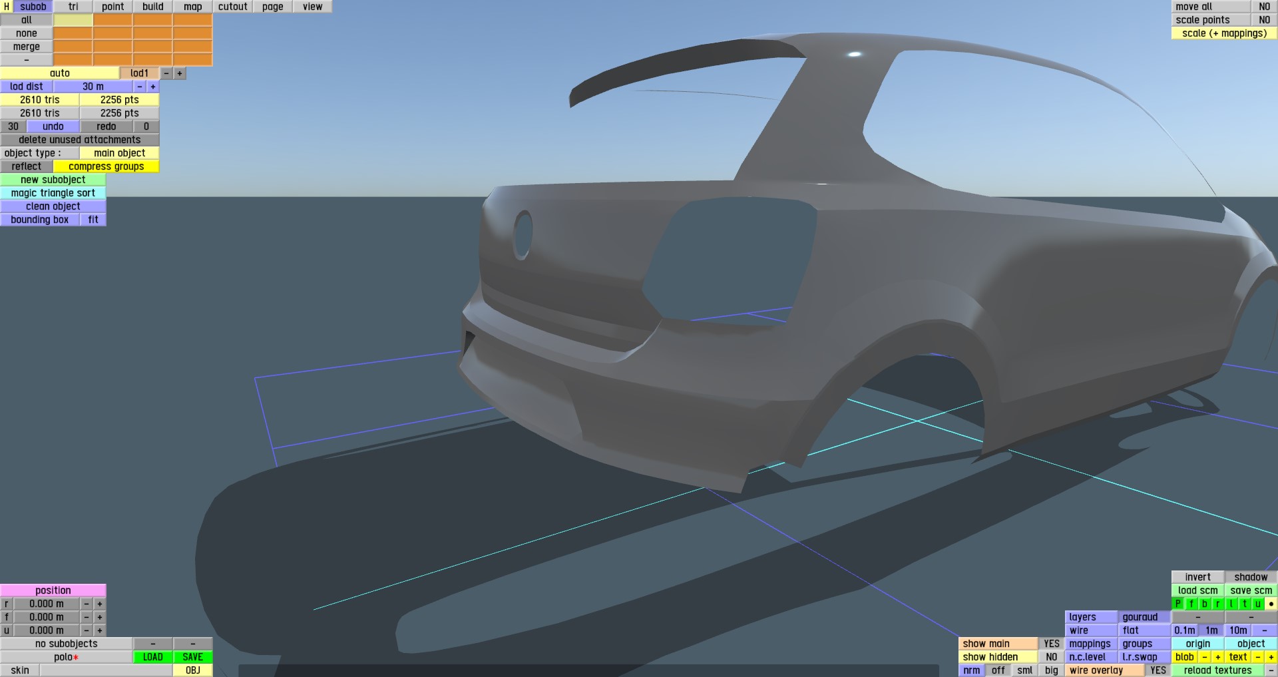1278x677 pixels.
Task: Decrease text size with minus
Action: (x=1258, y=657)
